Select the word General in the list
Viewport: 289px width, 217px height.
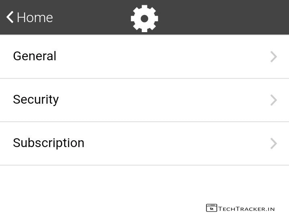tap(35, 56)
